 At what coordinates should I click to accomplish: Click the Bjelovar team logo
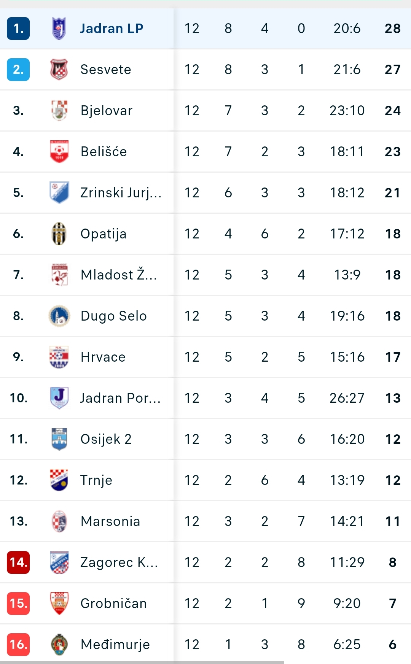pyautogui.click(x=59, y=111)
